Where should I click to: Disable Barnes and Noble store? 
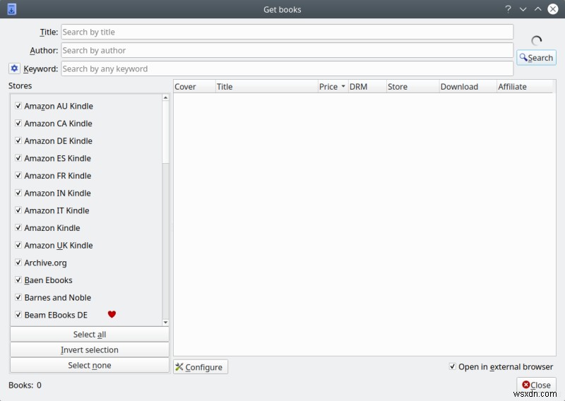(18, 297)
